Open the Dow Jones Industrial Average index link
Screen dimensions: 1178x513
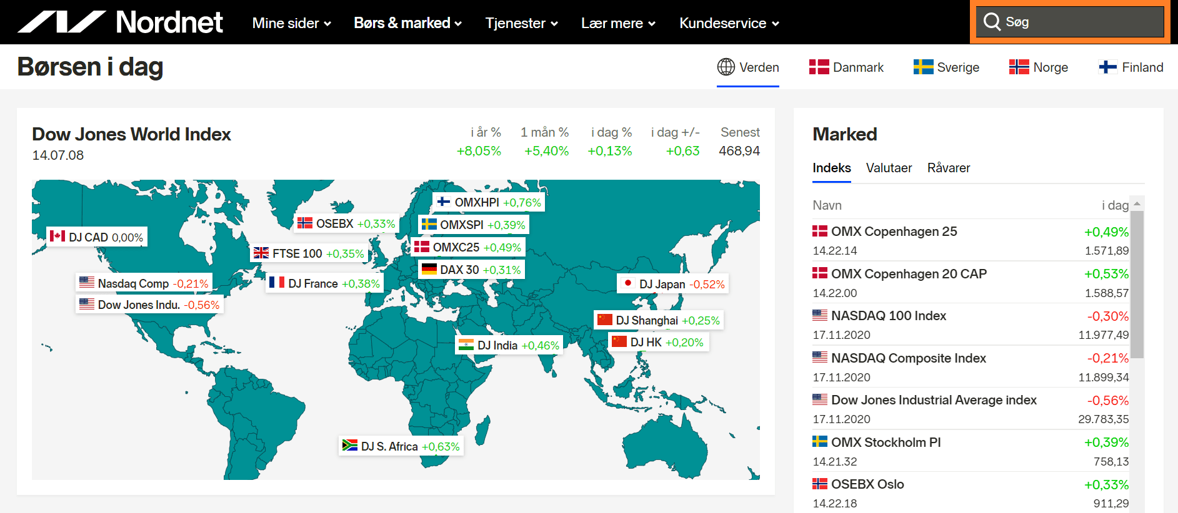point(934,400)
